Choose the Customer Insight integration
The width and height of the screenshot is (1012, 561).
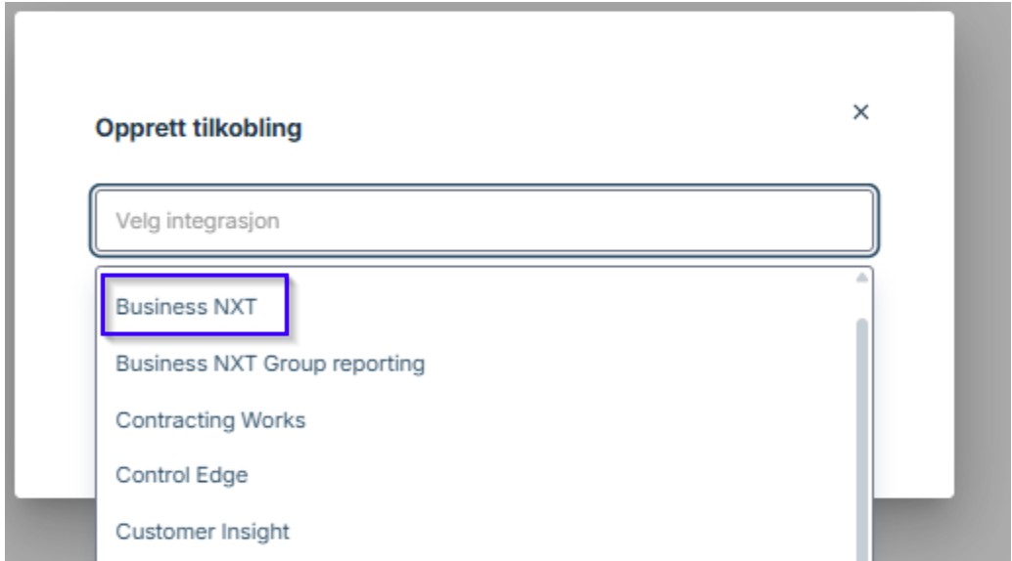tap(203, 532)
